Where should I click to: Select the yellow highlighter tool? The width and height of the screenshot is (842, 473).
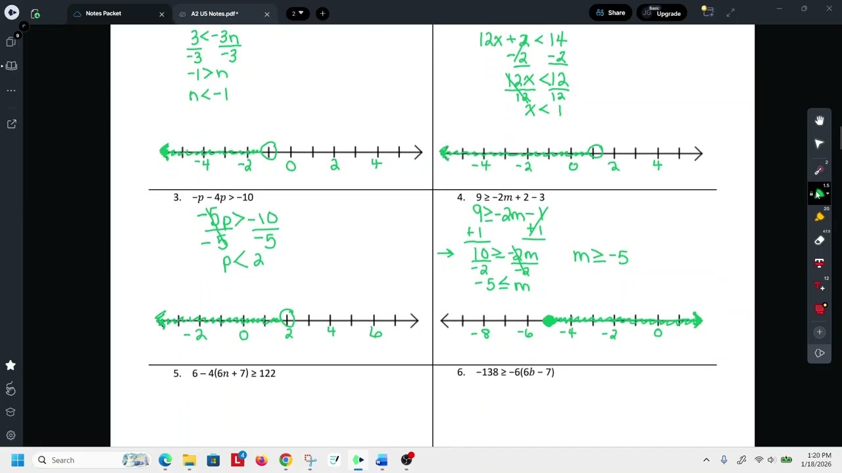(x=820, y=217)
